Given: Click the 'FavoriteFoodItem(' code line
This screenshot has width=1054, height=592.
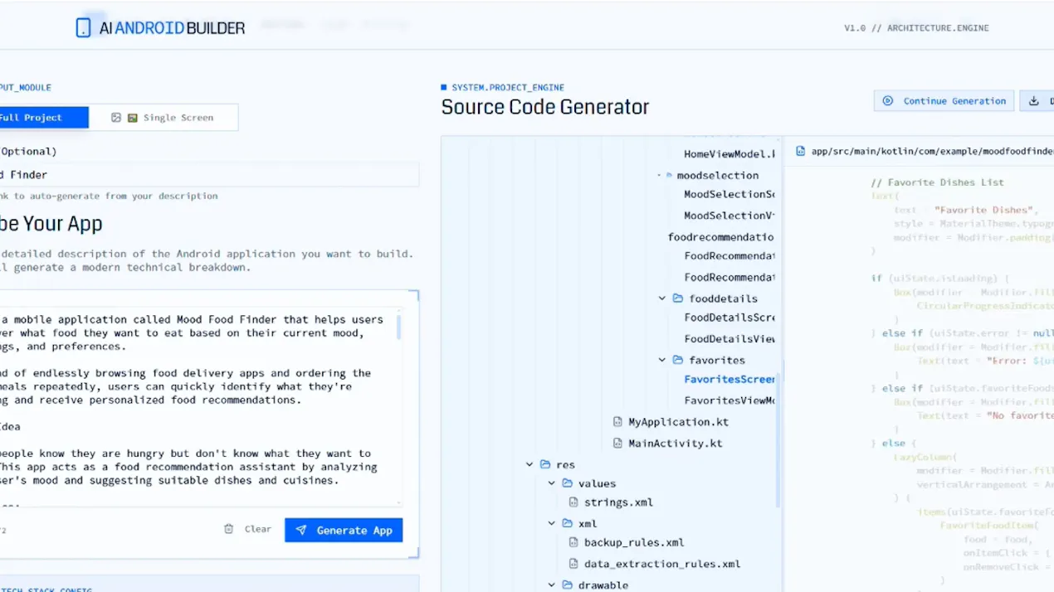Looking at the screenshot, I should [x=991, y=526].
